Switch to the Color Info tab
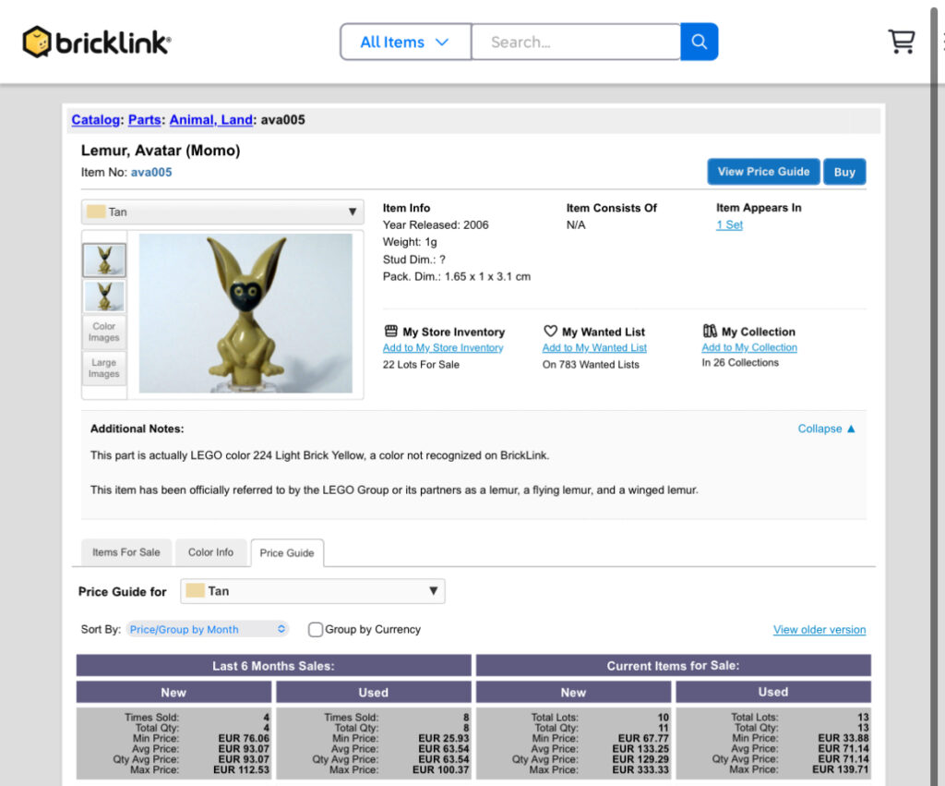 click(x=210, y=552)
